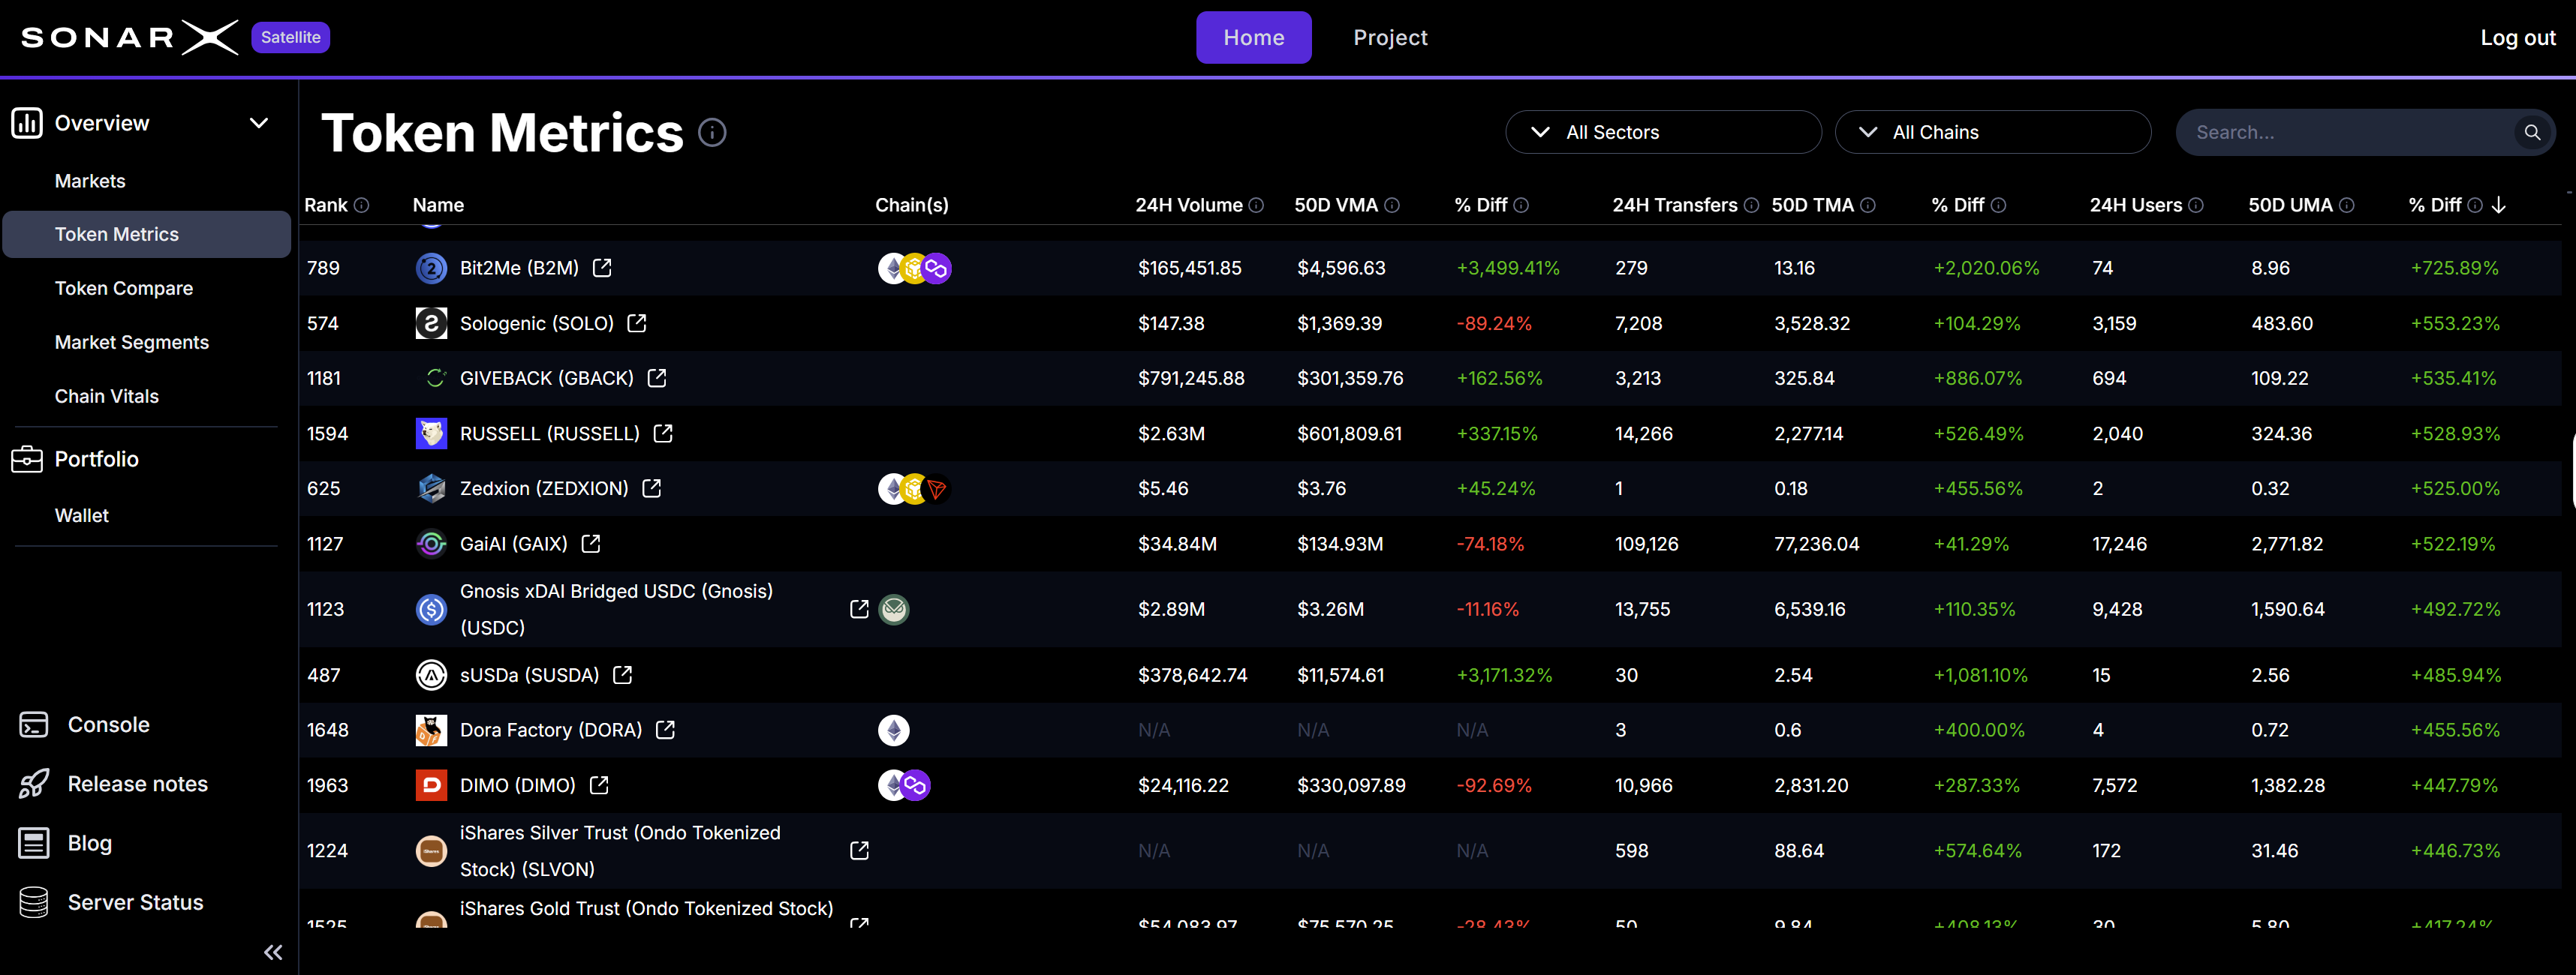Click the Satellite badge next to logo
This screenshot has width=2576, height=975.
tap(290, 36)
